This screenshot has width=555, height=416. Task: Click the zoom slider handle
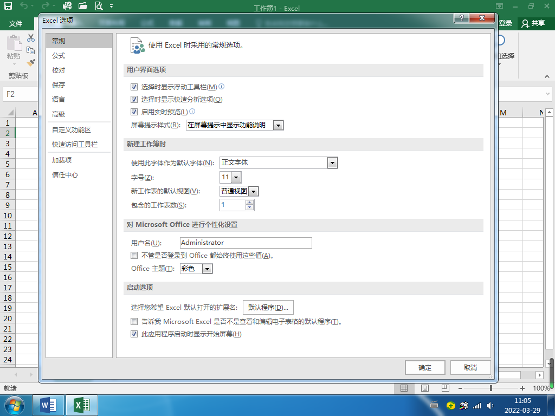click(491, 388)
